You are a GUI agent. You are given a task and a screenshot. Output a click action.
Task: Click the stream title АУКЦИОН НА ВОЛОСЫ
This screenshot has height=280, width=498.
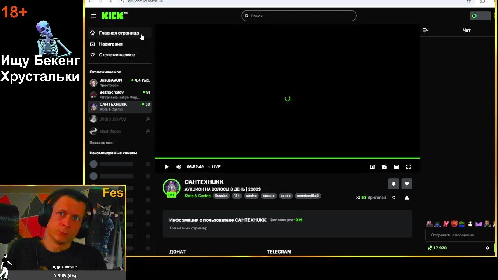(223, 189)
